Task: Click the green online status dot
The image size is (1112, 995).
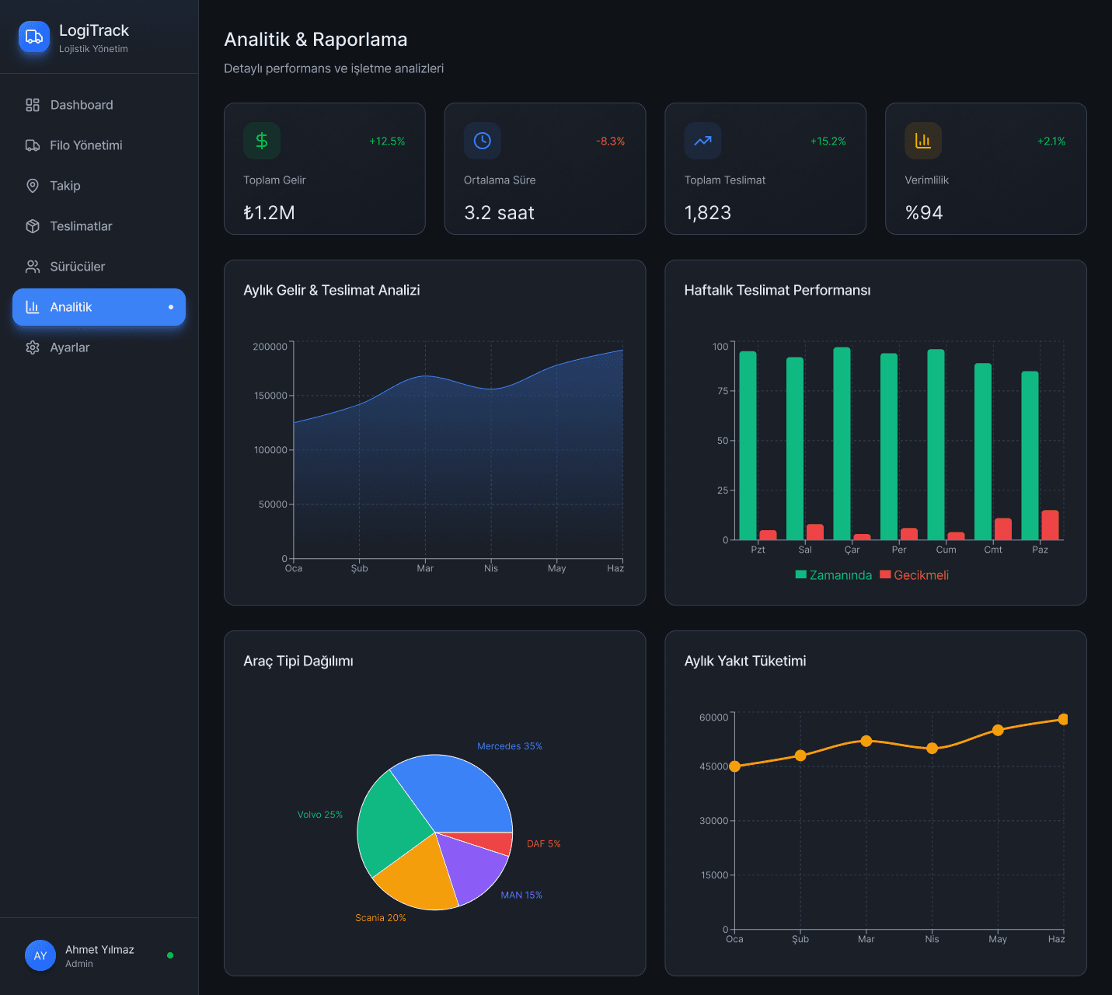Action: [170, 955]
